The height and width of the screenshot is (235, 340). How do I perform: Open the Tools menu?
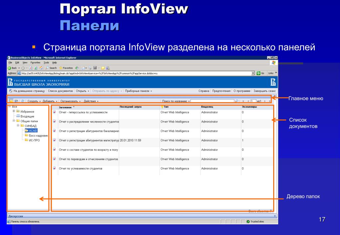click(46, 63)
